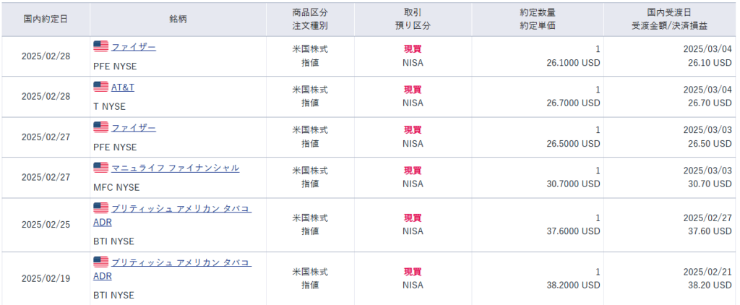Click the flag in the 2025/02/19 ブリティッシュ アメリカン タバコ row
Viewport: 740px width, 305px height.
[100, 262]
